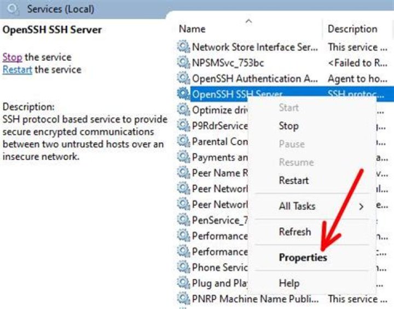Image resolution: width=394 pixels, height=309 pixels.
Task: Click Refresh in the context menu
Action: tap(295, 232)
